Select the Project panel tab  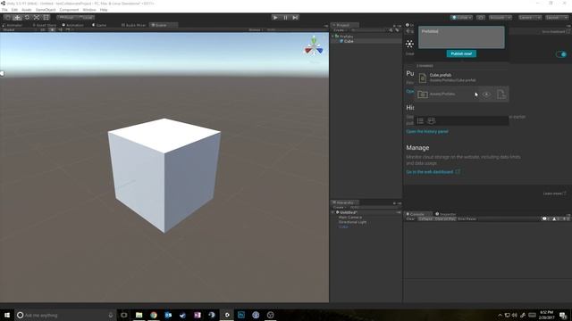[344, 25]
